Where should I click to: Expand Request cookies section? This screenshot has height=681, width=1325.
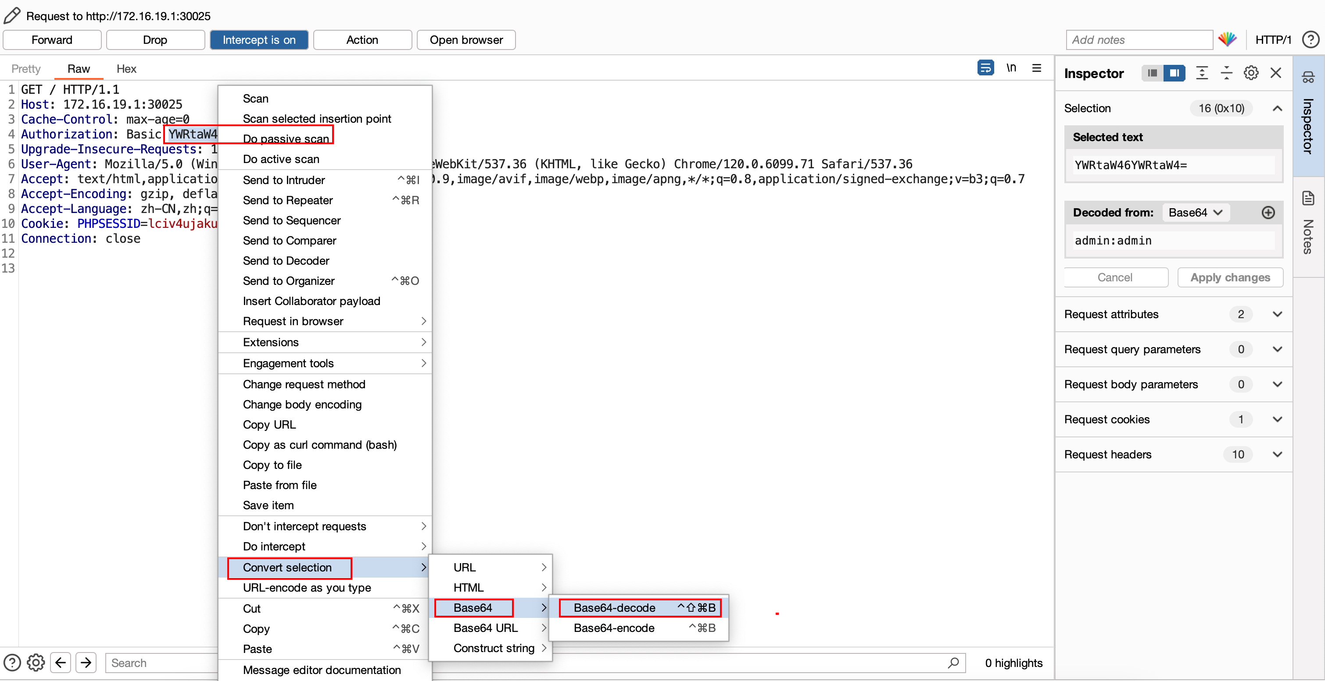pyautogui.click(x=1174, y=419)
